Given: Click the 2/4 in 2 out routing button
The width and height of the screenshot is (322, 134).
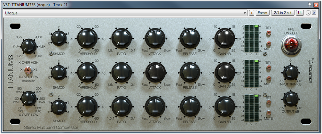Looking at the screenshot, I should tap(283, 13).
